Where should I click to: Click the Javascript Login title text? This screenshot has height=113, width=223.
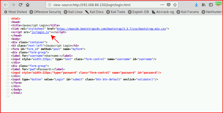[35, 25]
